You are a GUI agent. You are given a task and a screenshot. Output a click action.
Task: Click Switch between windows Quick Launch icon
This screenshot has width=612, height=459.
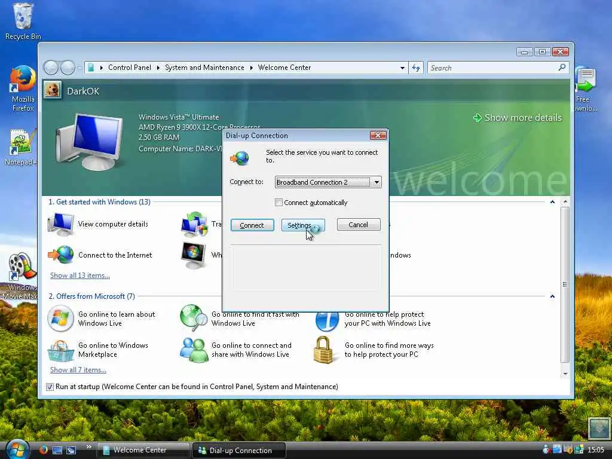click(x=71, y=450)
